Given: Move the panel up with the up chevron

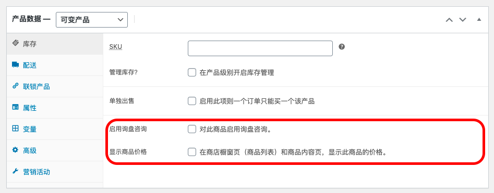Looking at the screenshot, I should pos(449,20).
